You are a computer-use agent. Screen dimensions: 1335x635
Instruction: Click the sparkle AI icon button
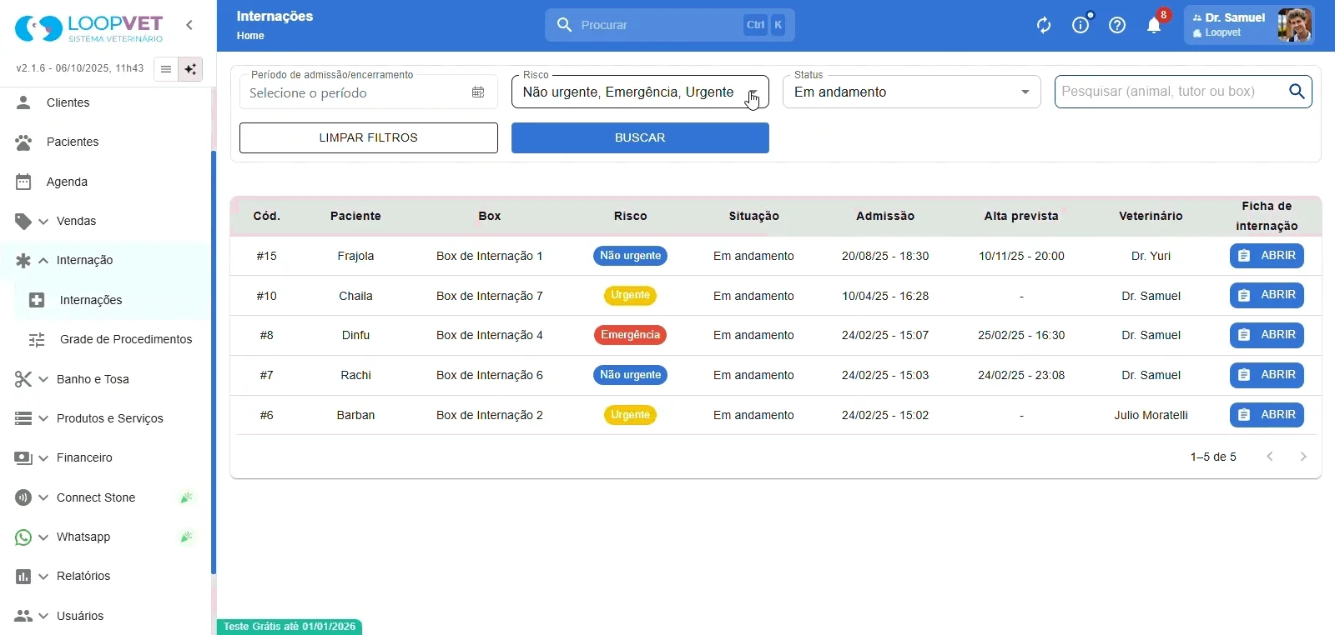point(191,69)
